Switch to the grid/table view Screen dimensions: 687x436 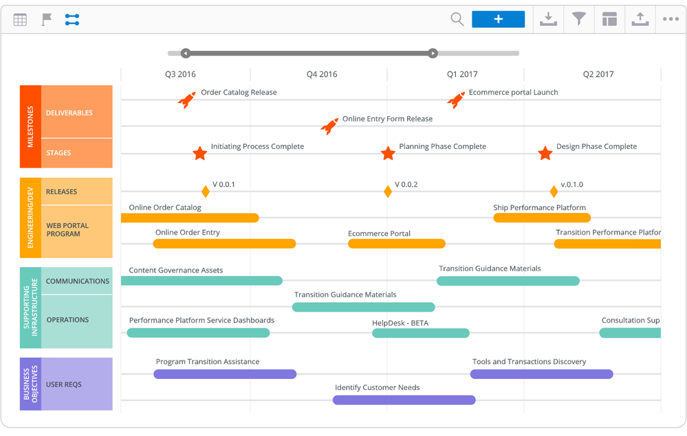tap(19, 19)
